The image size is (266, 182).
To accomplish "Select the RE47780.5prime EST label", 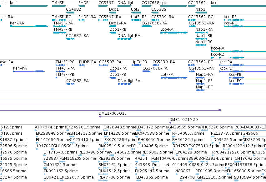I will (114, 177).
